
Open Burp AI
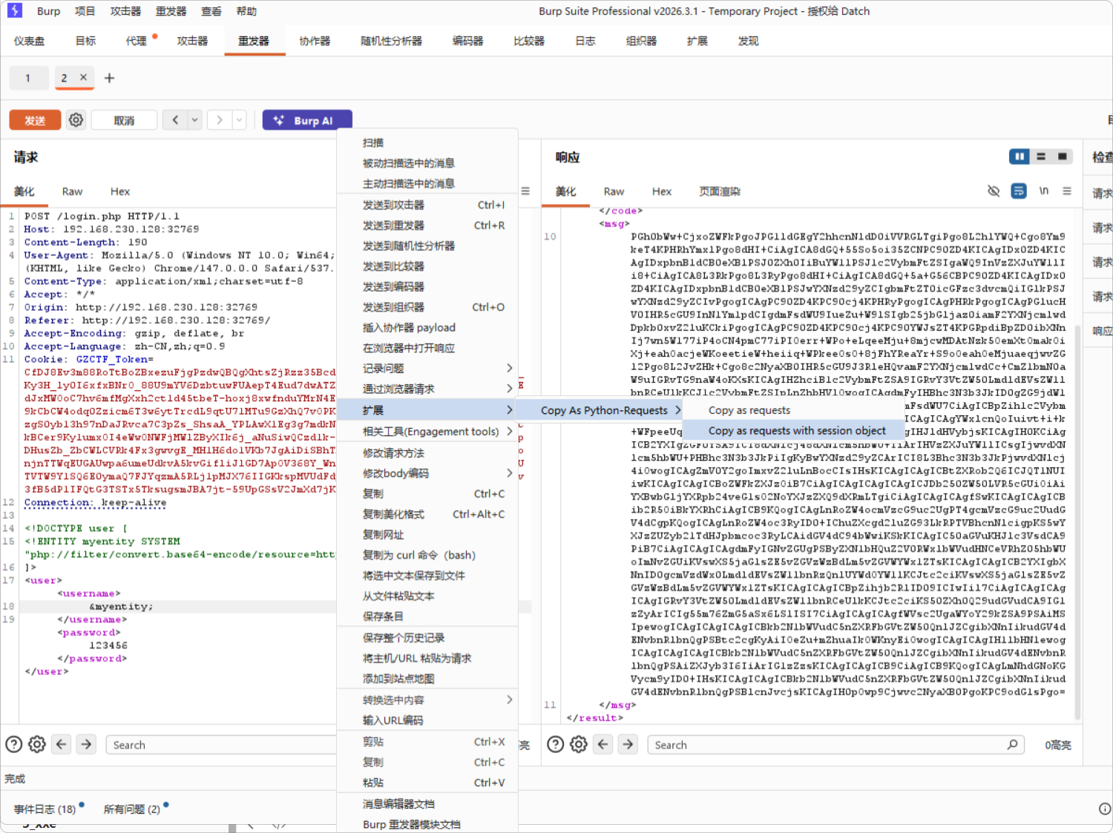pyautogui.click(x=307, y=120)
